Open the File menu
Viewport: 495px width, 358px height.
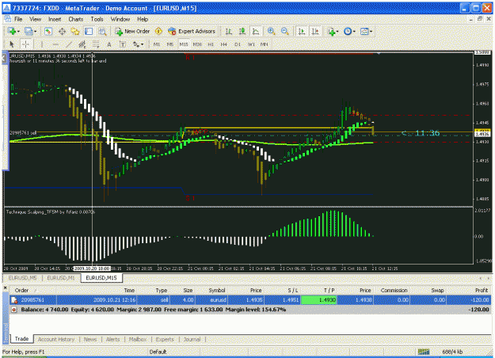click(x=18, y=19)
